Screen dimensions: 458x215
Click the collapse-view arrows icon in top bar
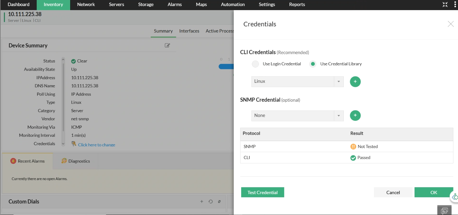pyautogui.click(x=445, y=4)
